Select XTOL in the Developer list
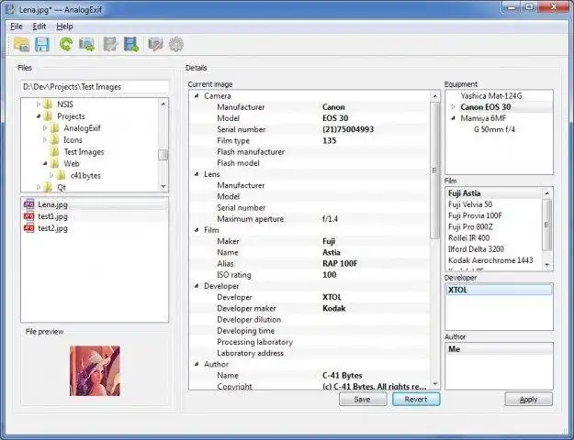The height and width of the screenshot is (440, 574). [x=499, y=290]
